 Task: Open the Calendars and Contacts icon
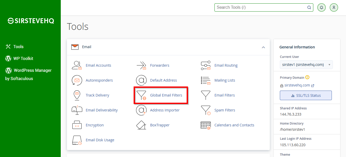(205, 125)
